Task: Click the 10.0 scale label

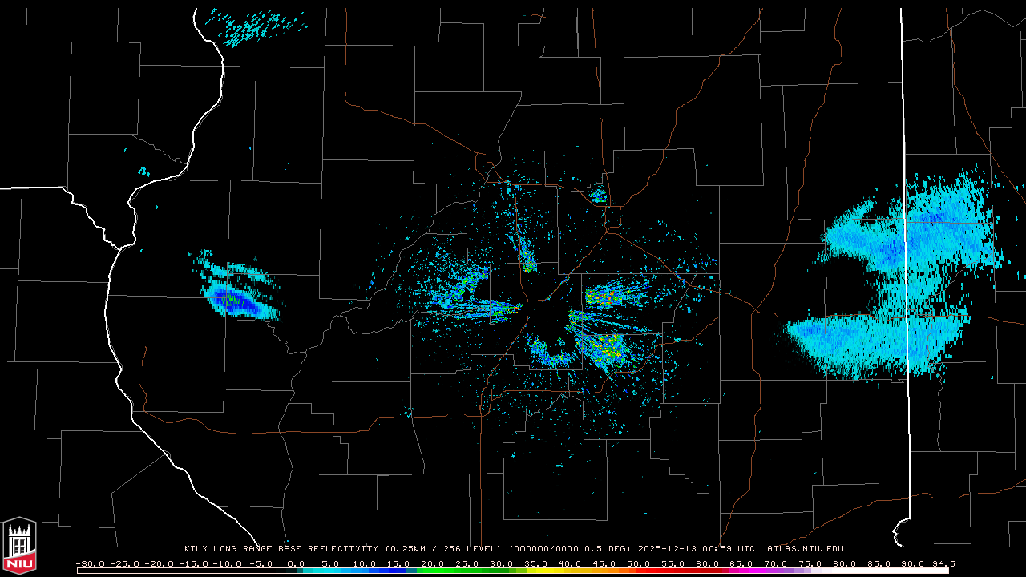Action: [365, 563]
